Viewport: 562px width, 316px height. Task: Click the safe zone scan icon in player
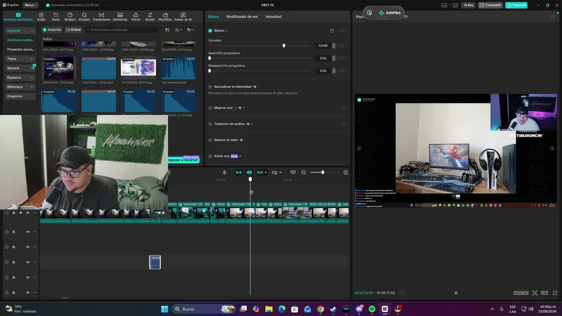[x=534, y=293]
